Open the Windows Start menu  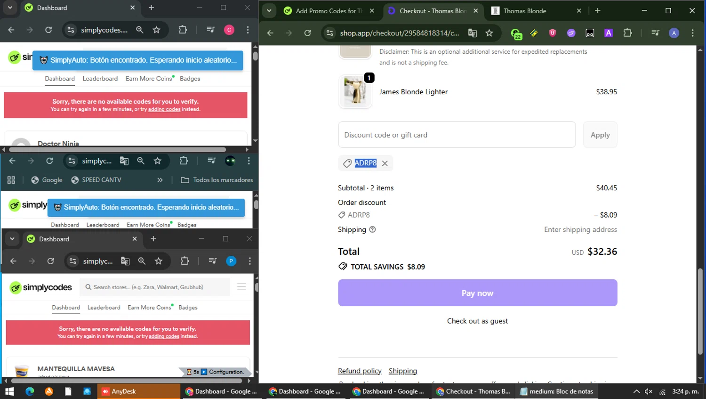point(9,391)
